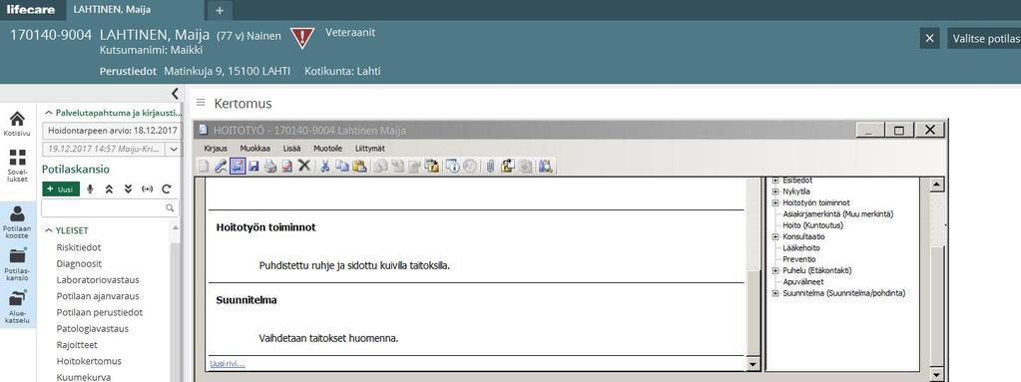Click the search binoculars toolbar icon

coord(545,166)
